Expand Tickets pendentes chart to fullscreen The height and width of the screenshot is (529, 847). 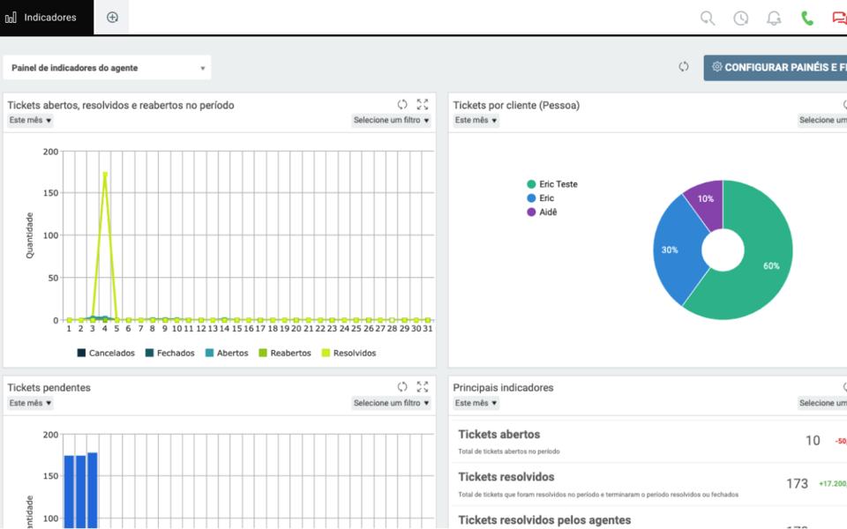click(423, 387)
